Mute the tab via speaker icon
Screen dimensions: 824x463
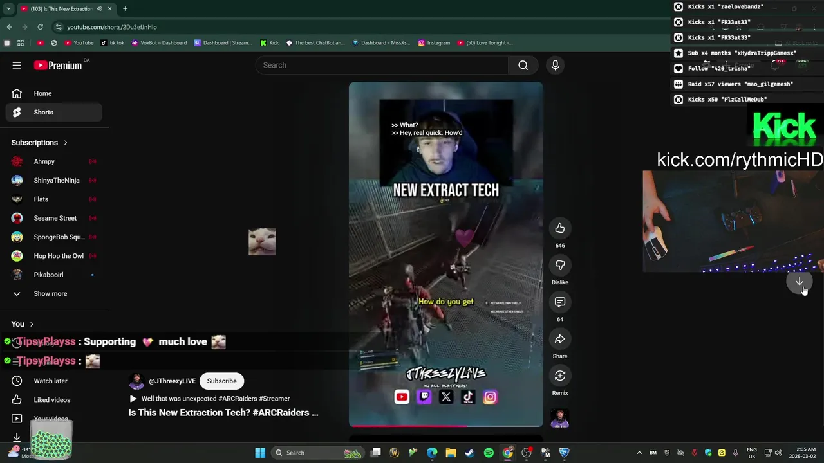click(x=99, y=9)
